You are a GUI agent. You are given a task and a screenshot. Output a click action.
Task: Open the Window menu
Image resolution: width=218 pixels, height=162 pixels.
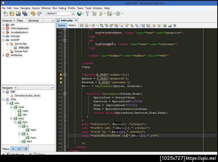pos(98,8)
